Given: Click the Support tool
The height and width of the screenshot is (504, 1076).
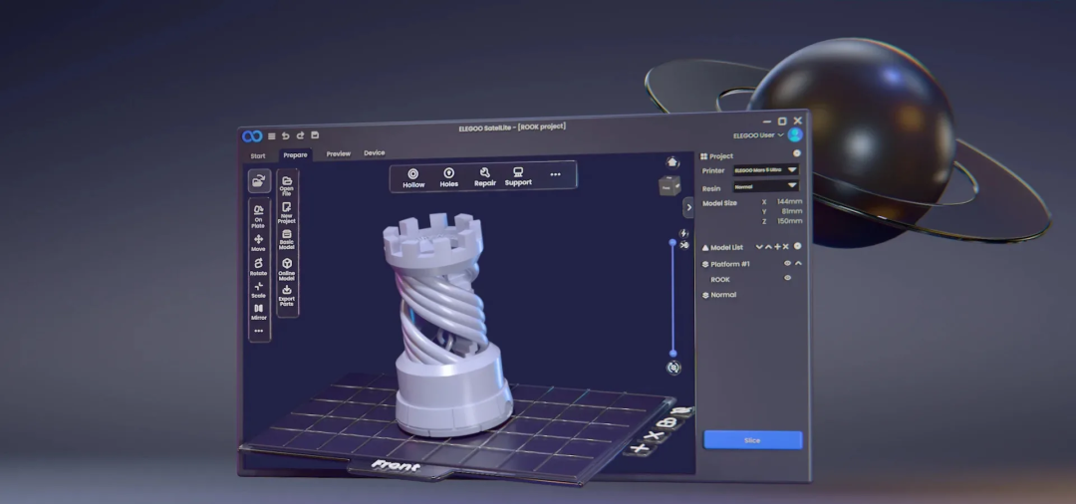Looking at the screenshot, I should click(x=518, y=176).
